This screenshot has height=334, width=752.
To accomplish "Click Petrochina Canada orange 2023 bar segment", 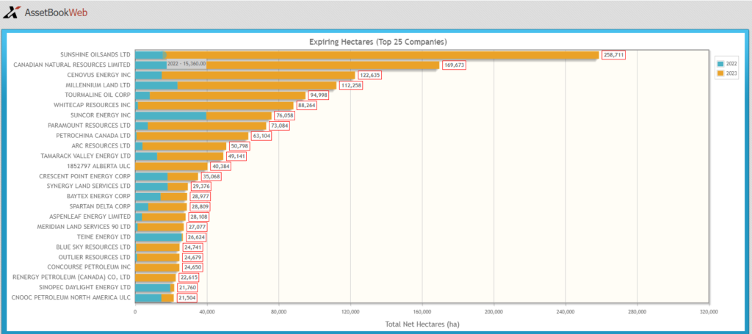I will 192,136.
